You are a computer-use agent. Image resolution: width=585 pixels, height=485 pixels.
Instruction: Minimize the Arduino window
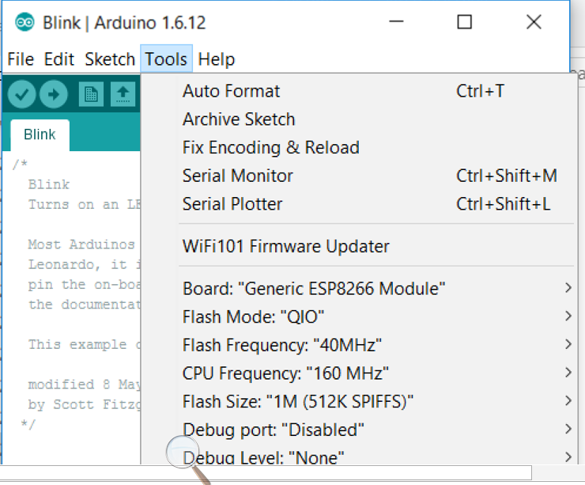(396, 21)
